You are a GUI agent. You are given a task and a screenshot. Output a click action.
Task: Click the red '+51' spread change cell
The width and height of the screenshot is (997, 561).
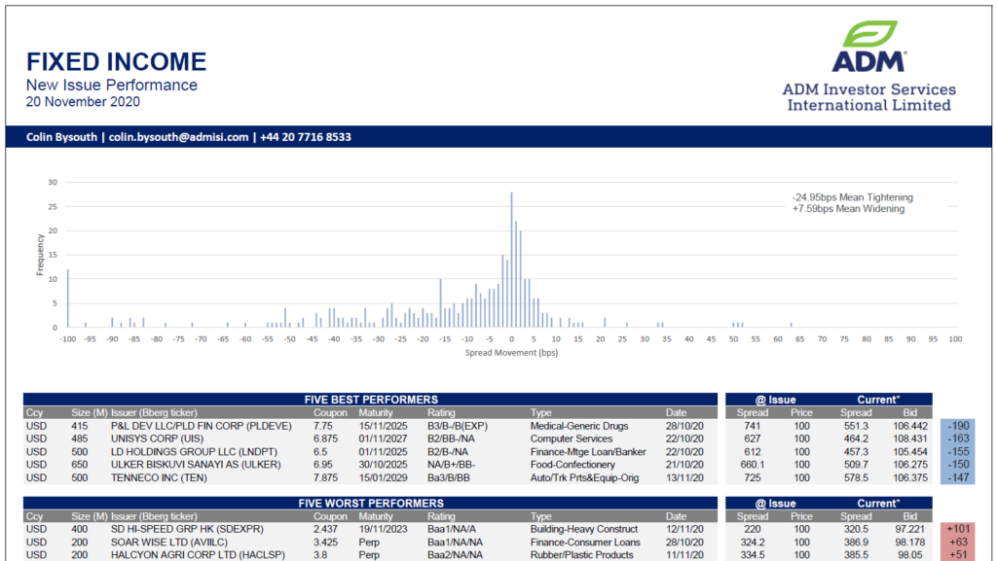coord(958,555)
